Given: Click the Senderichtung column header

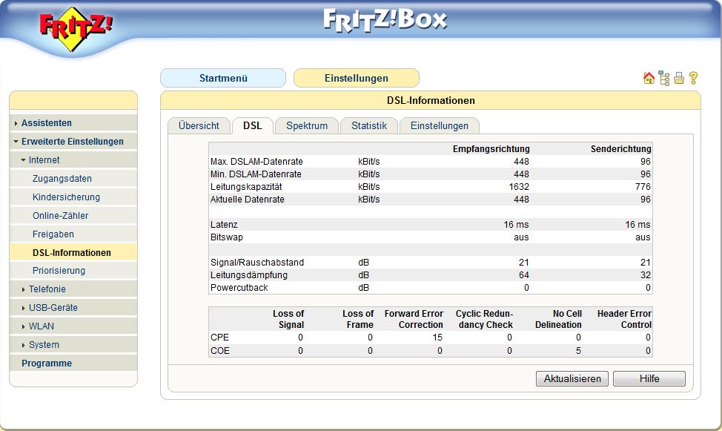Looking at the screenshot, I should pos(620,149).
